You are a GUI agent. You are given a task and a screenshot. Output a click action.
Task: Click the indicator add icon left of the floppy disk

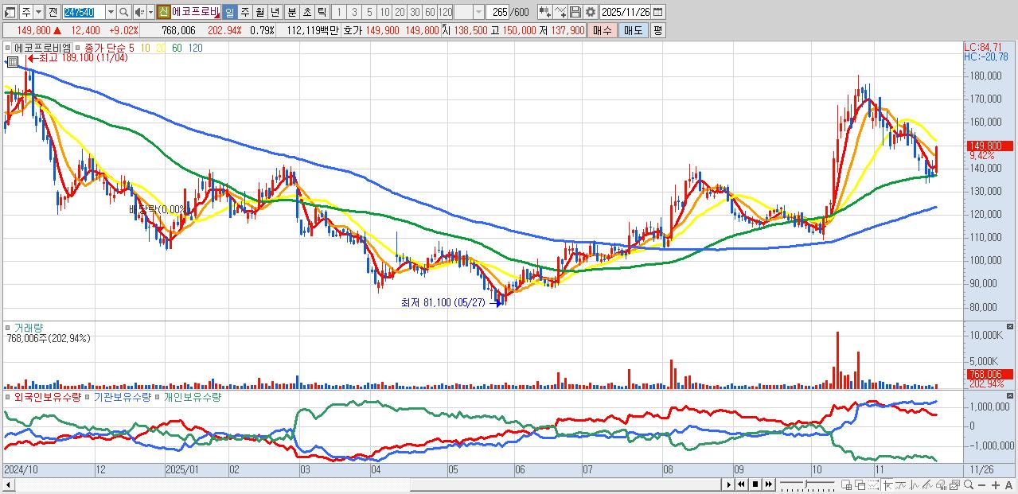(x=544, y=12)
